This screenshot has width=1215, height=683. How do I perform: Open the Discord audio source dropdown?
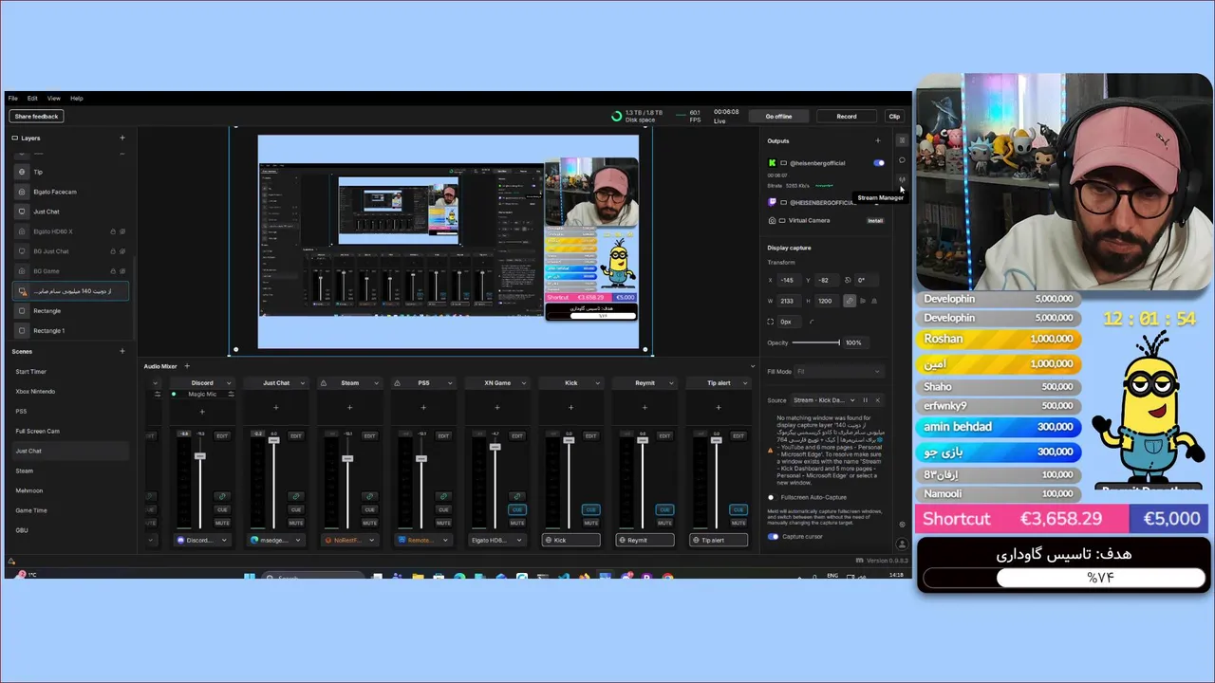pyautogui.click(x=202, y=540)
